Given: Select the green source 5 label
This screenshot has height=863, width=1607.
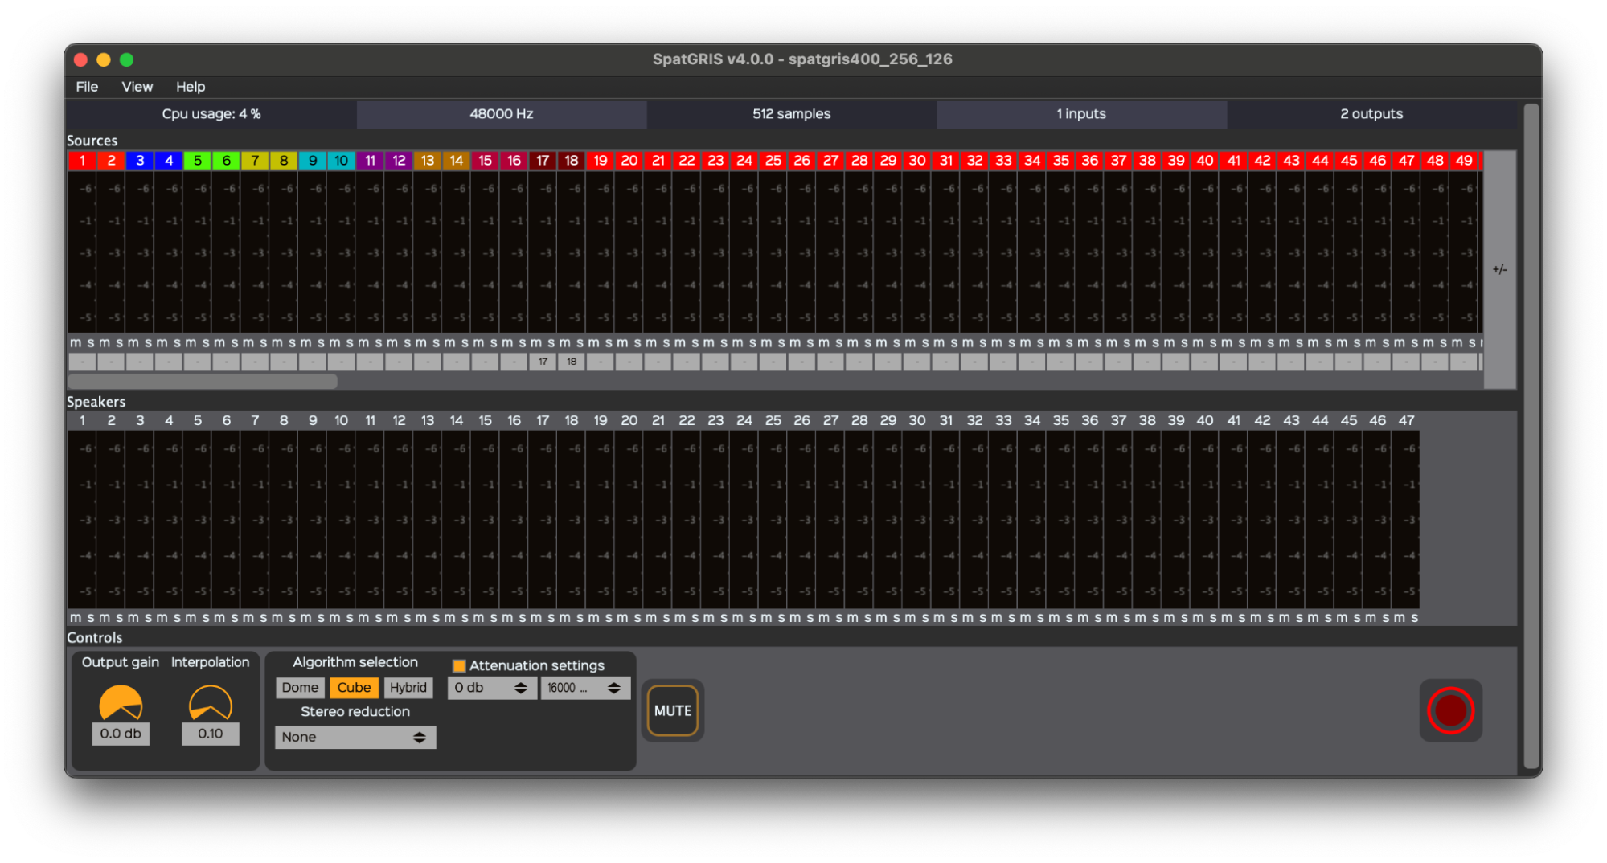Looking at the screenshot, I should click(198, 161).
